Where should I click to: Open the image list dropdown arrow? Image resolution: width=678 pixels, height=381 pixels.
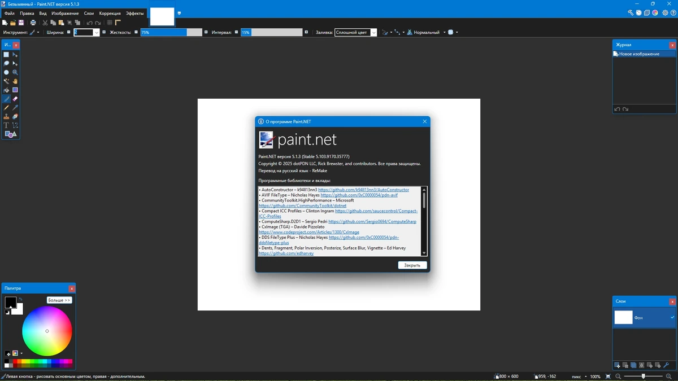(179, 13)
